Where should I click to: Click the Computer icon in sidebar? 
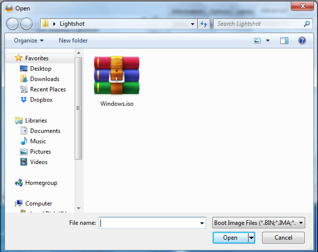(19, 203)
